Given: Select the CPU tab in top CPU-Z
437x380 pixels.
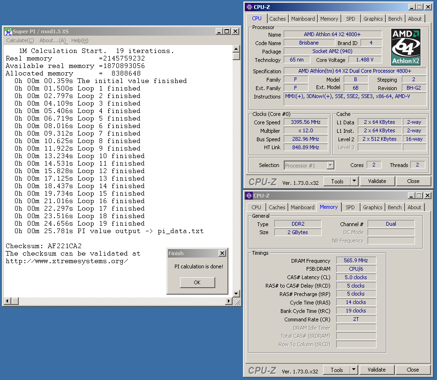Looking at the screenshot, I should coord(256,18).
